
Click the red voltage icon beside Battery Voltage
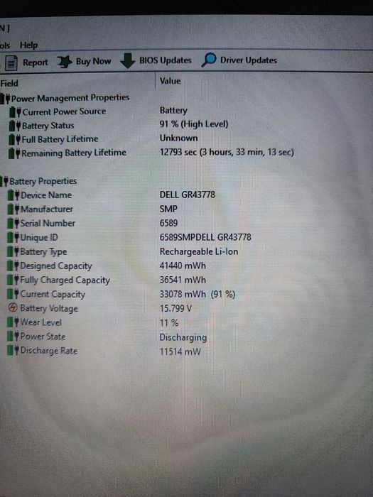(13, 307)
